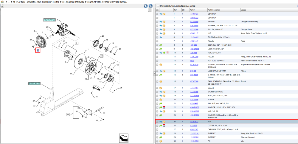Open 73.210.AP [01] STRAW CHOPPER breadcrumb
298x144 pixels.
[107, 2]
